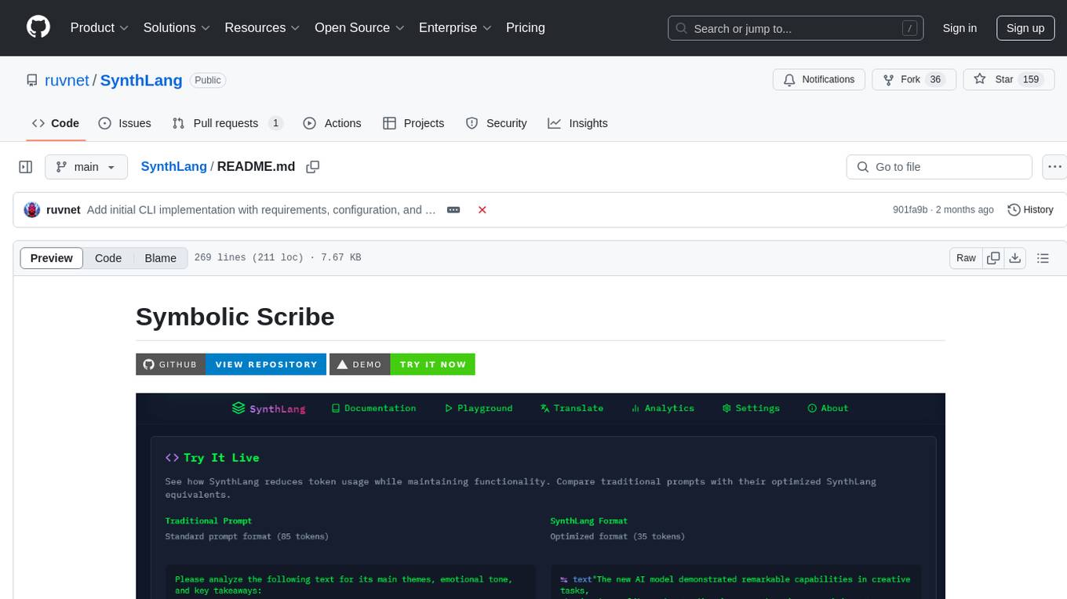This screenshot has width=1067, height=599.
Task: Open the ruvnet owner link
Action: 66,80
